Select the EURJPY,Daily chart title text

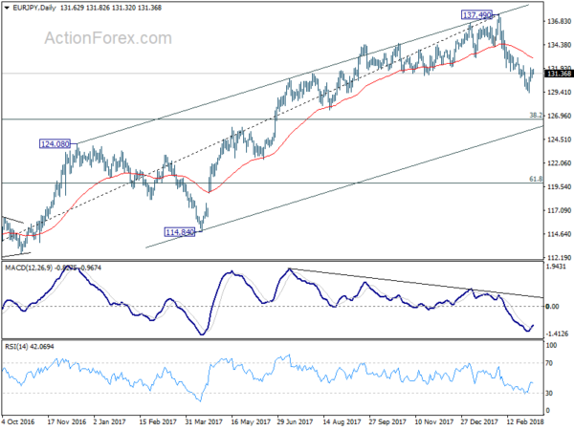click(x=34, y=8)
